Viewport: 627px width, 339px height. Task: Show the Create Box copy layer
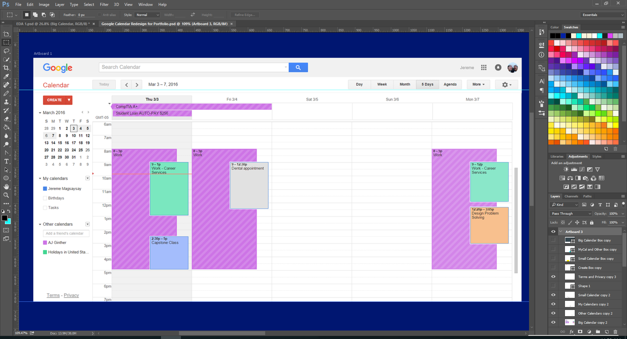click(553, 268)
